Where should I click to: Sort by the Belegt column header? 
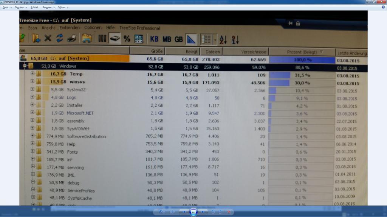(x=182, y=51)
